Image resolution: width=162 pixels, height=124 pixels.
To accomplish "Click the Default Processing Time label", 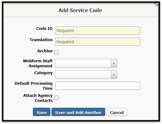I will coord(34,86).
